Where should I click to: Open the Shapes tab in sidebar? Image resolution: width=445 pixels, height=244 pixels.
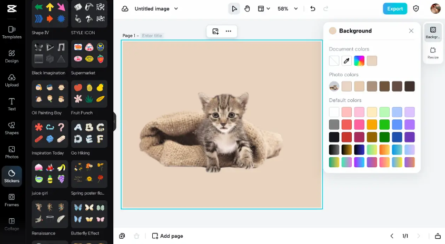[12, 128]
